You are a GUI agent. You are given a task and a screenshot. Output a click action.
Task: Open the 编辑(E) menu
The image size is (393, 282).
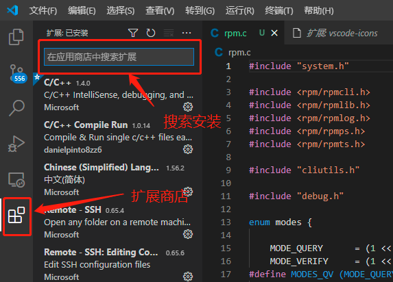click(82, 11)
